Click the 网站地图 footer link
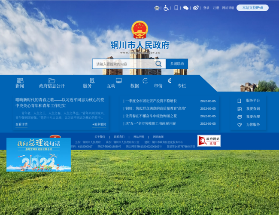Viewport: 279px width, 215px height. point(158,137)
